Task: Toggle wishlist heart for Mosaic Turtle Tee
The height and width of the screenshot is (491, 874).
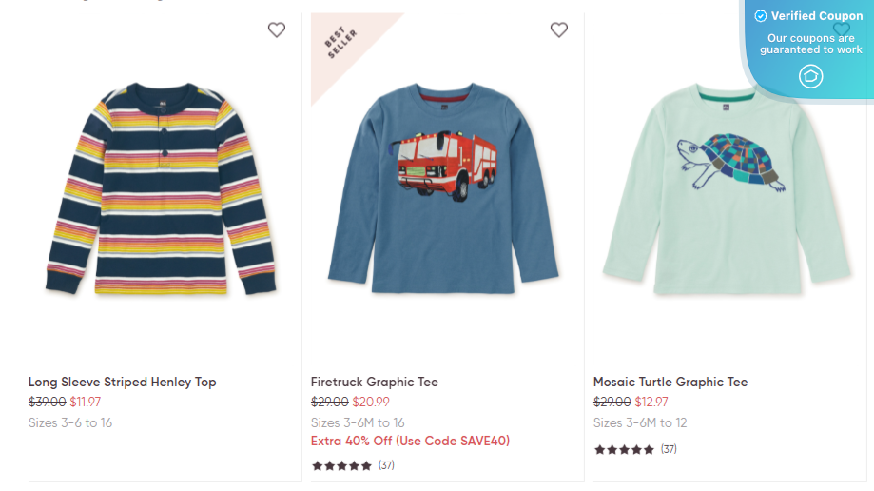Action: coord(841,29)
